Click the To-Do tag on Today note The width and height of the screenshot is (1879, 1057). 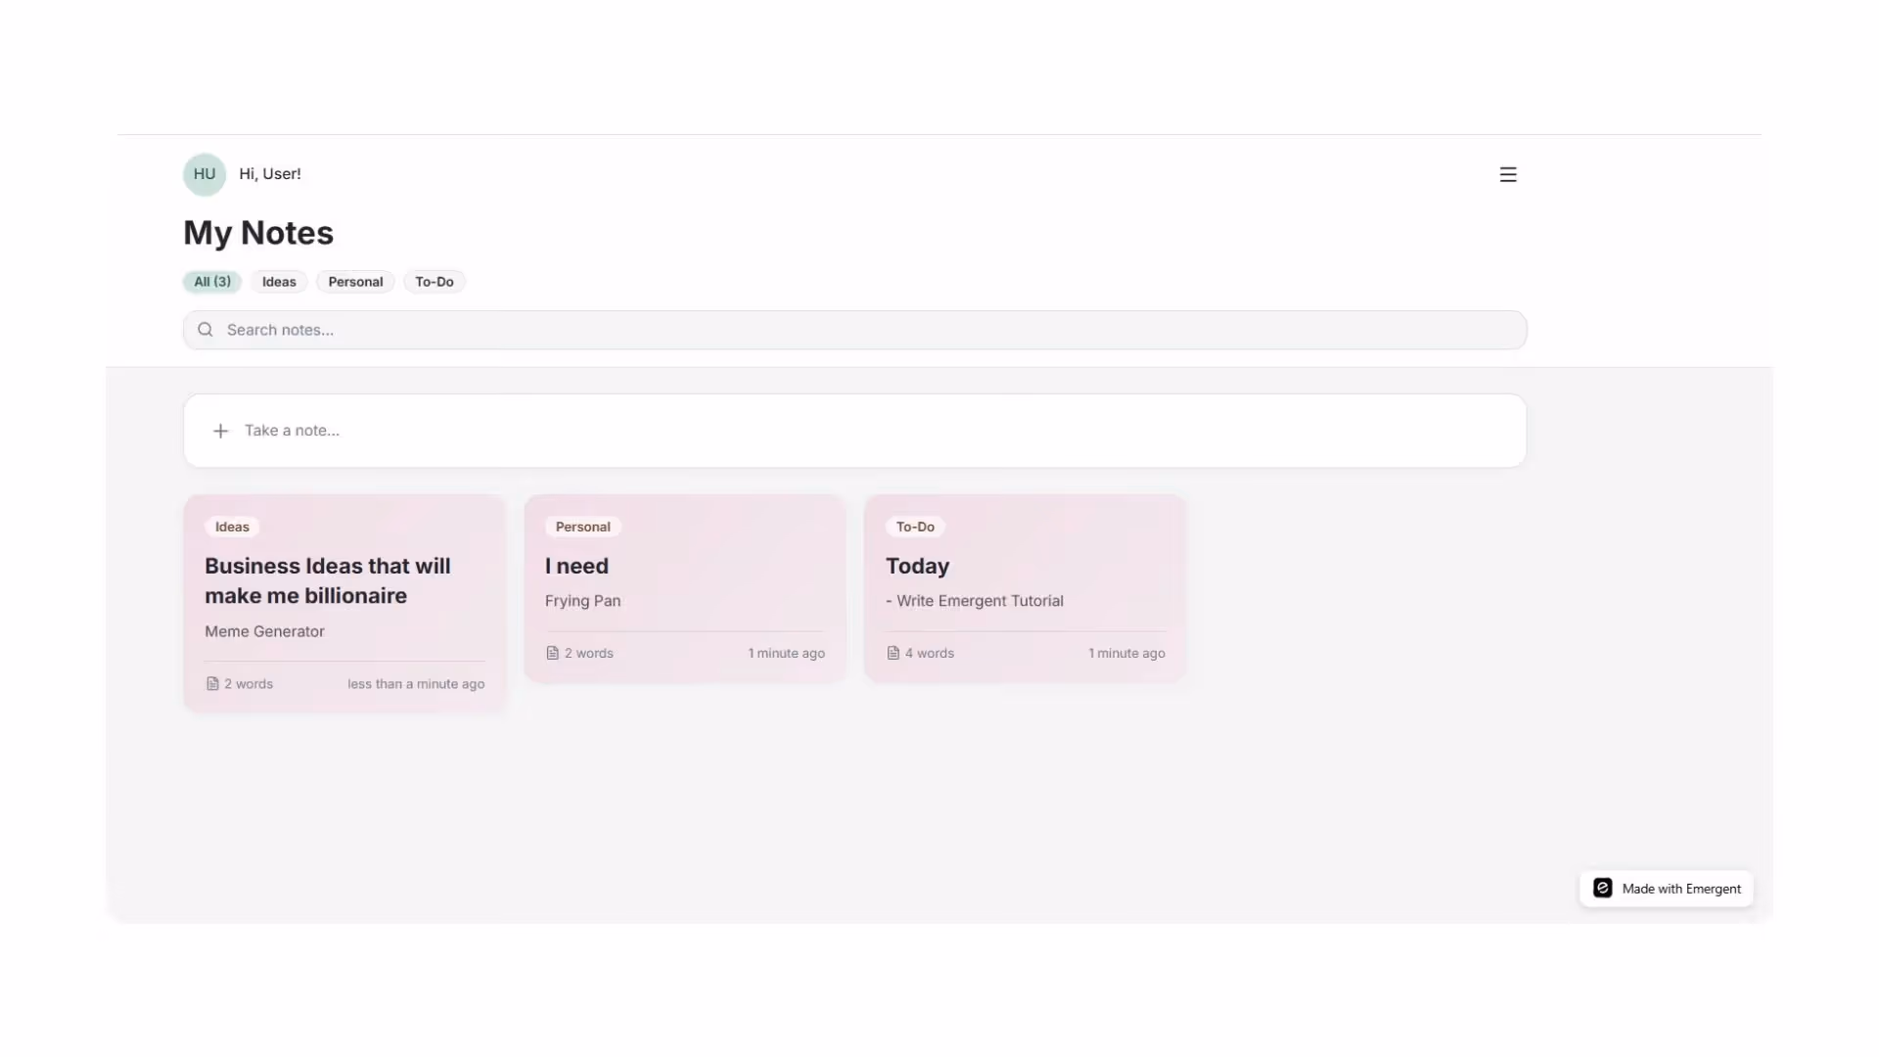point(915,527)
